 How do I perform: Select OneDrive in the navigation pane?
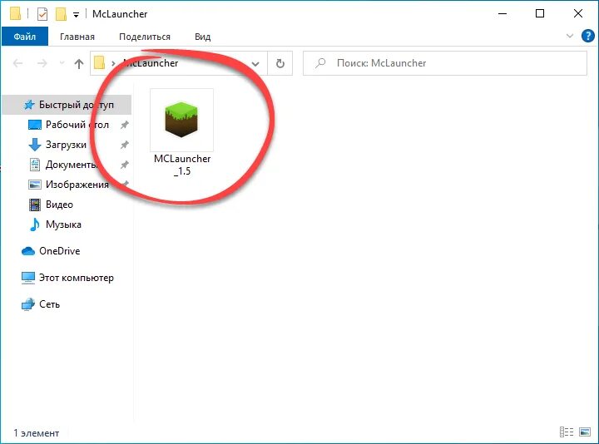[60, 251]
